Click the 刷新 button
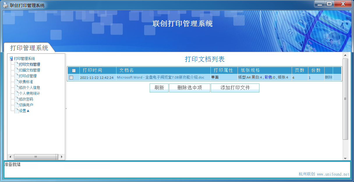 [x=159, y=88]
